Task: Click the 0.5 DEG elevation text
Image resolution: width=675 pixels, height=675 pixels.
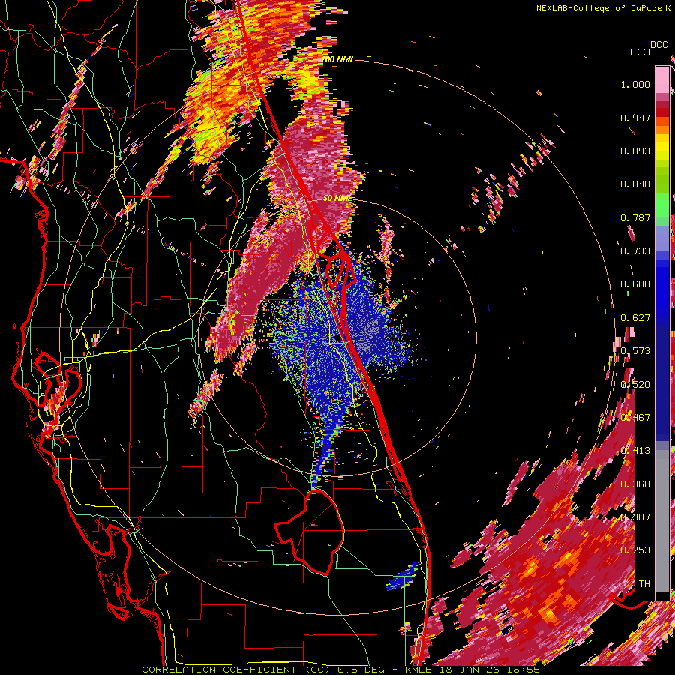Action: [361, 670]
